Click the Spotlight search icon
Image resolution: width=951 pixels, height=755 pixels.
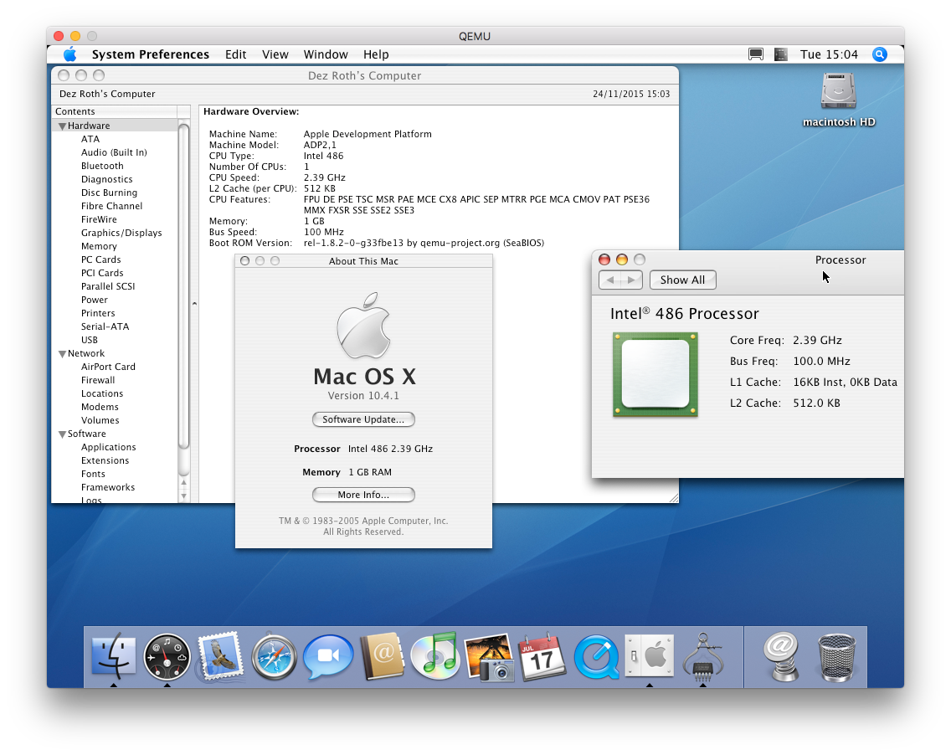pyautogui.click(x=879, y=54)
